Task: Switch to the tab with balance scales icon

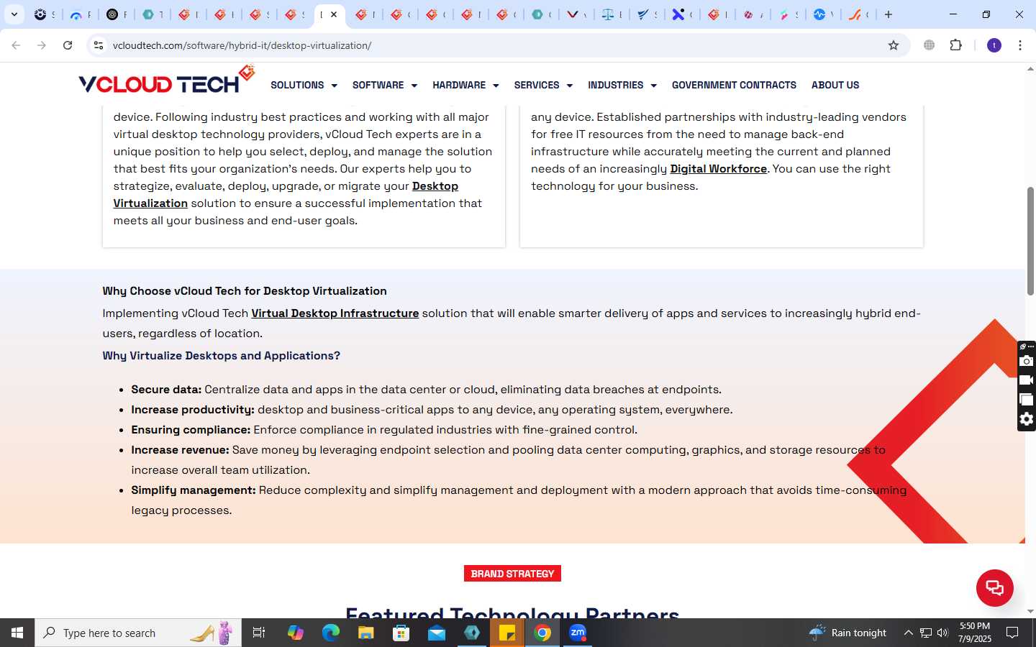Action: coord(609,14)
